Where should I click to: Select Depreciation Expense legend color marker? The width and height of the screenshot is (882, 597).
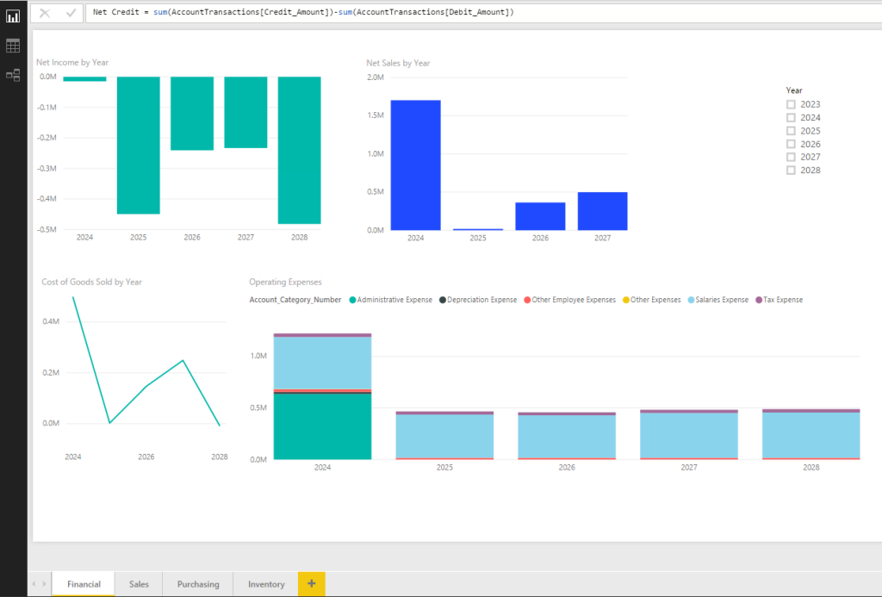click(x=443, y=300)
